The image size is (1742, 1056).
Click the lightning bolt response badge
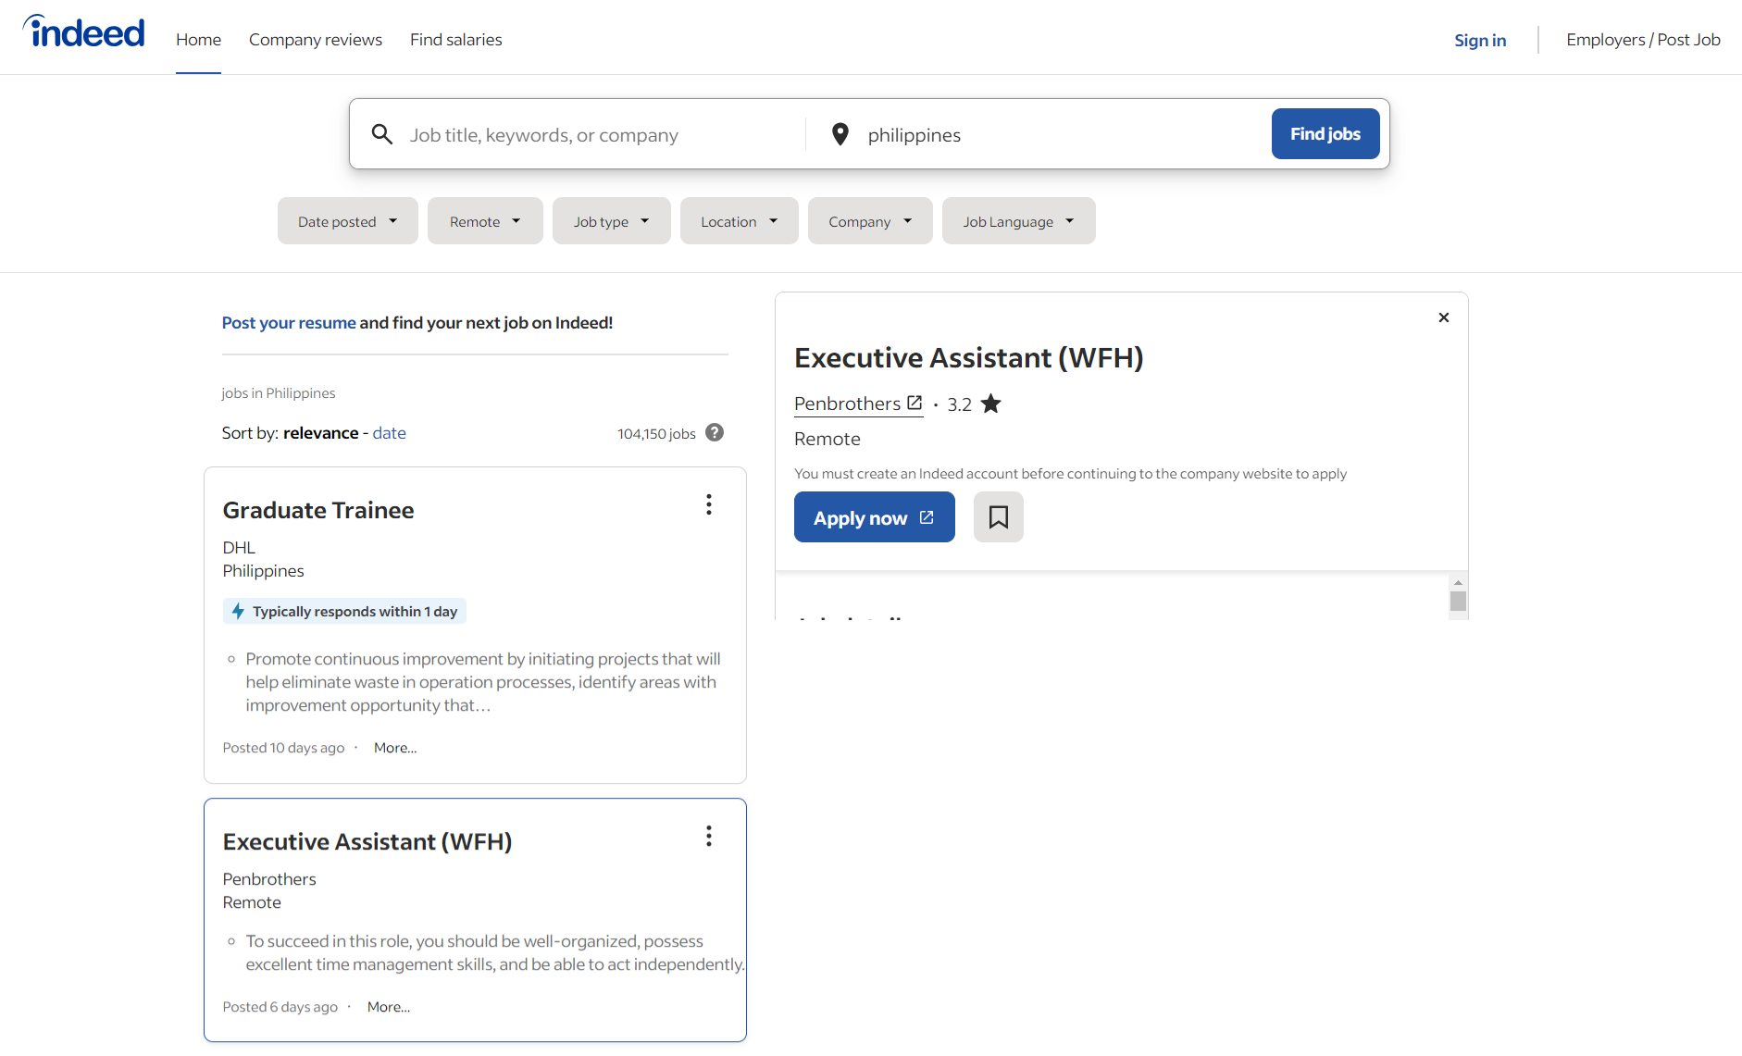tap(238, 611)
